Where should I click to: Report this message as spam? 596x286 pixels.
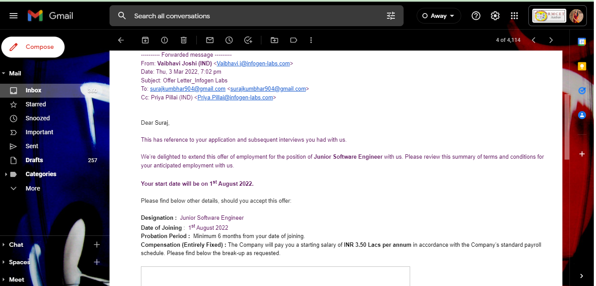[x=164, y=40]
